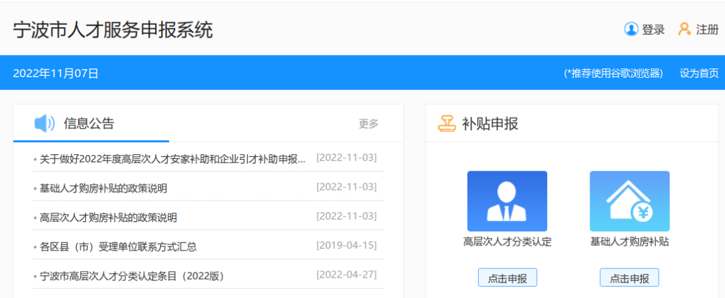Image resolution: width=725 pixels, height=298 pixels.
Task: Click the (*推荐使用谷歌浏览器) note
Action: [614, 73]
